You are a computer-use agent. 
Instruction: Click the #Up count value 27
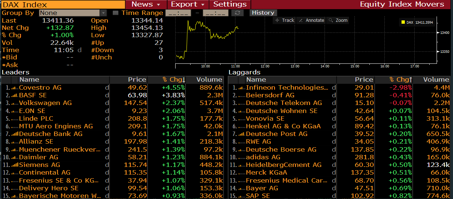[158, 43]
